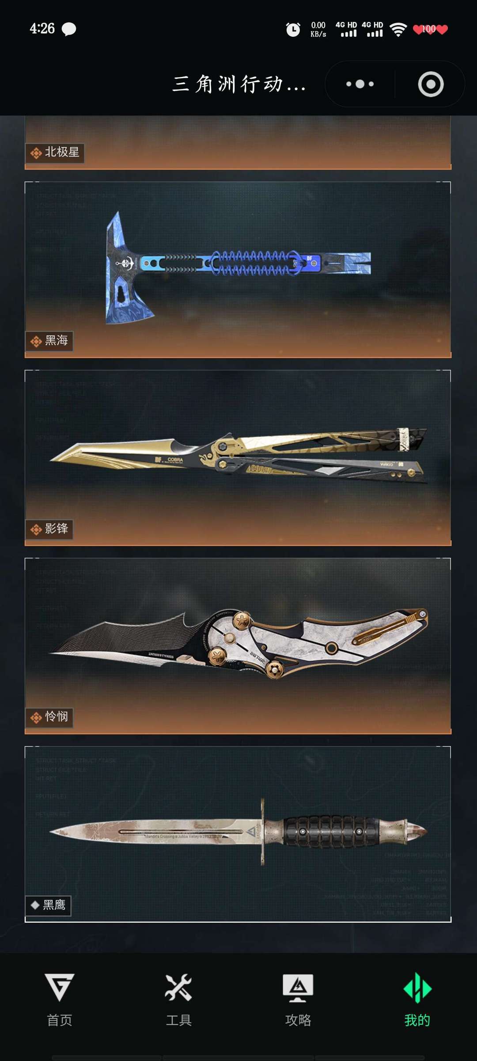Tap the home triangle logo icon
Image resolution: width=477 pixels, height=1061 pixels.
pos(60,987)
